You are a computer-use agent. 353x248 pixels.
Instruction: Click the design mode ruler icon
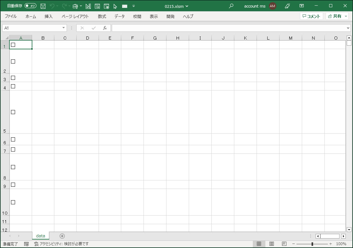tap(88, 6)
